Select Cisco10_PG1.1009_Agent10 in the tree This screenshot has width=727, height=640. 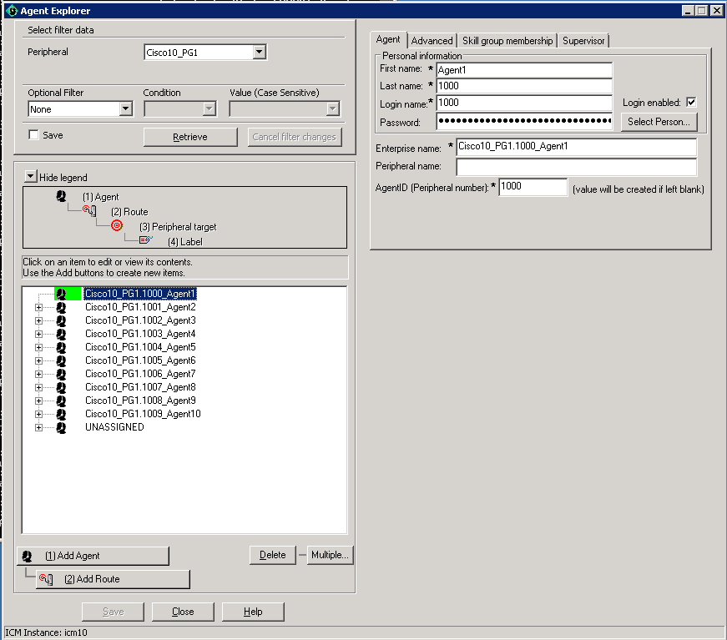pos(143,415)
